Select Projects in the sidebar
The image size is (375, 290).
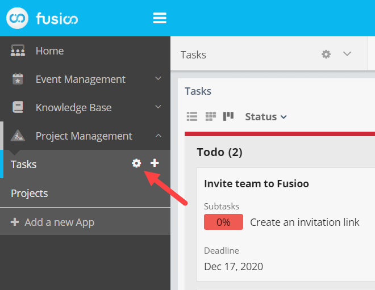30,193
